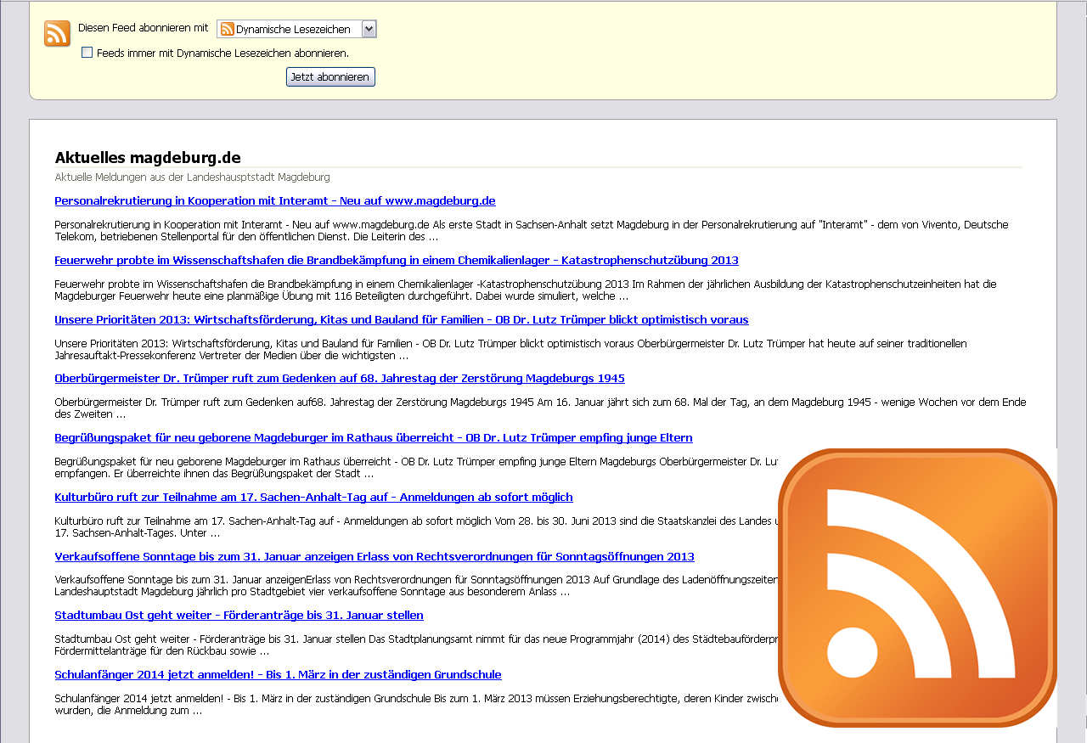Click the small feed icon inside Dynamische Lesezeichen dropdown
The image size is (1087, 743).
pos(227,29)
